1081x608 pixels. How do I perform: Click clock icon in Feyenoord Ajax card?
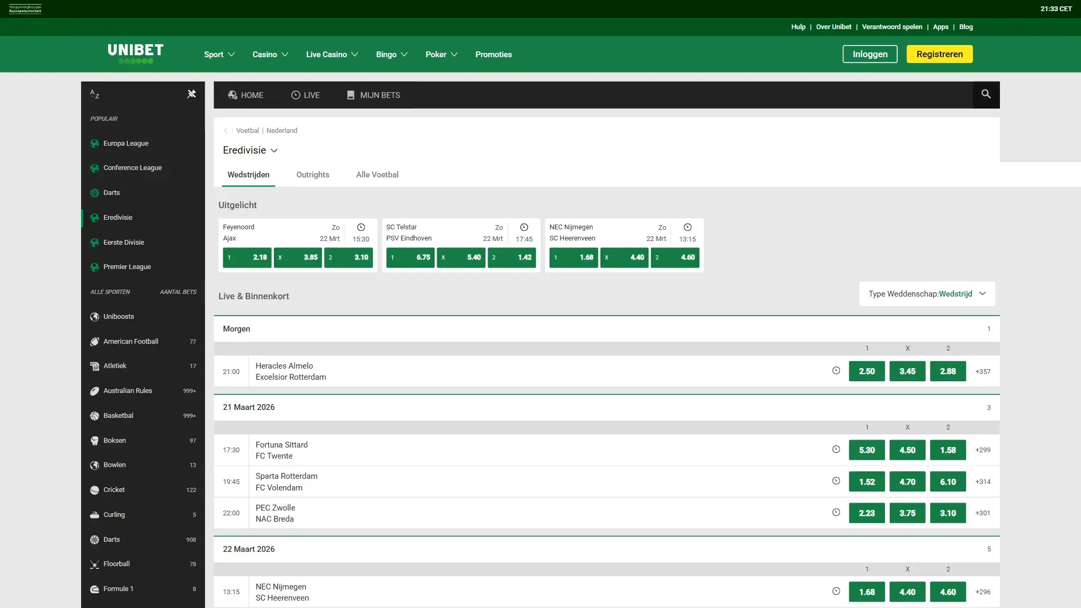click(x=361, y=227)
